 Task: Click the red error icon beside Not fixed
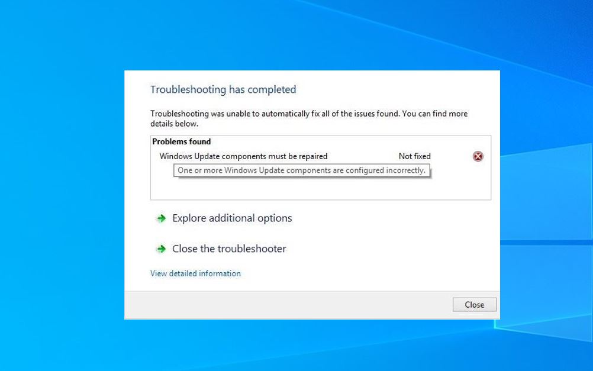(478, 156)
